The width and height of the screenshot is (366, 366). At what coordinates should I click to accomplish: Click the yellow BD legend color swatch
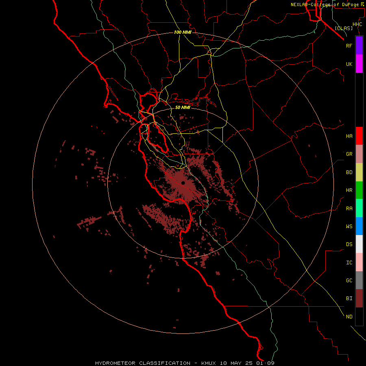(359, 172)
